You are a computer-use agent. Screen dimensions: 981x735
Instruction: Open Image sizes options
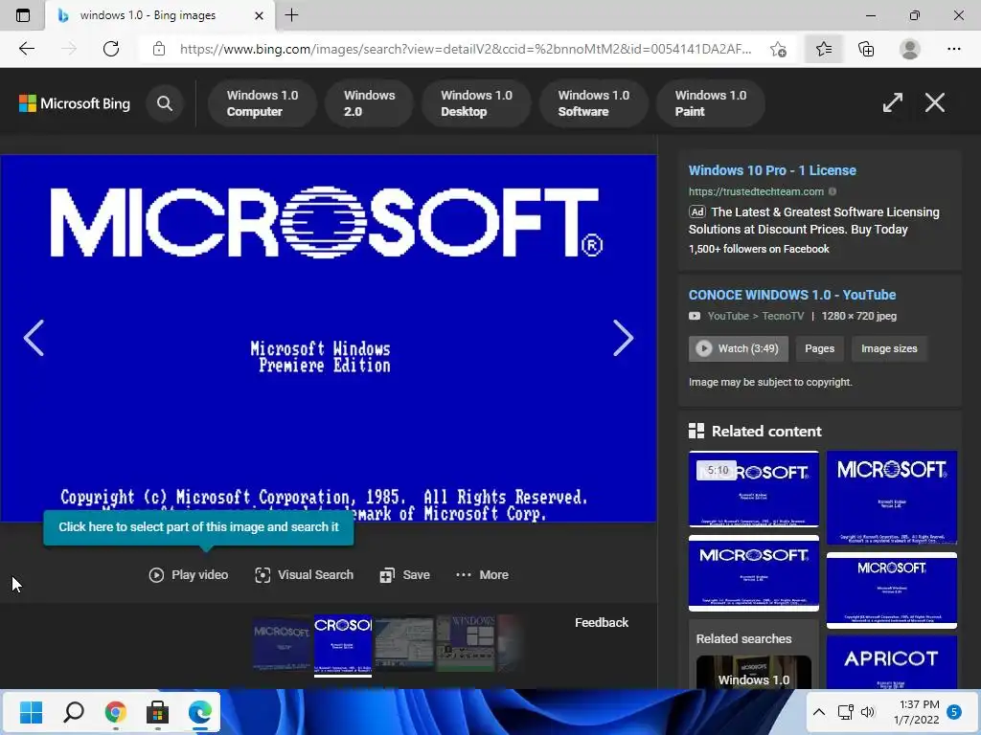(889, 348)
